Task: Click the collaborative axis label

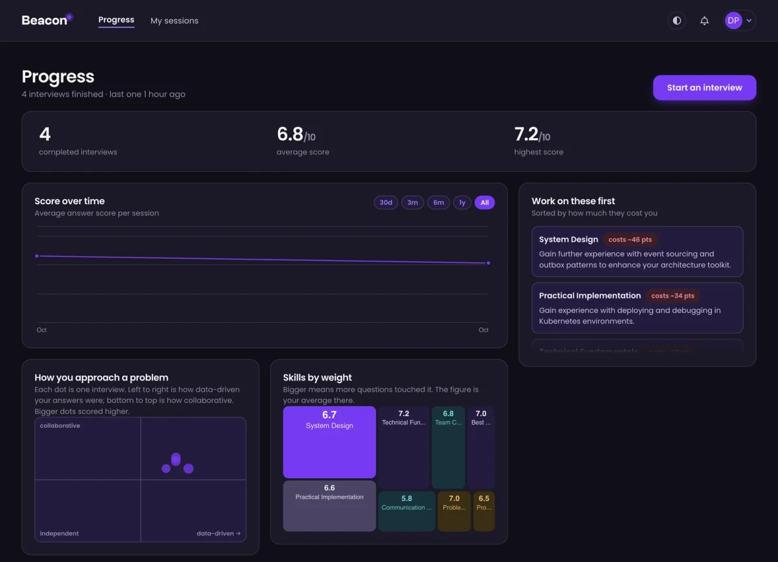Action: click(60, 426)
